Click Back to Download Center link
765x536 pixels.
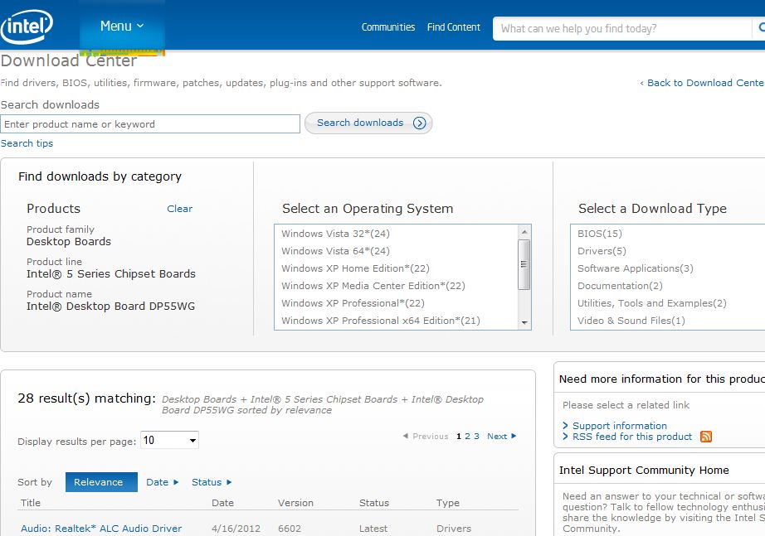click(702, 83)
